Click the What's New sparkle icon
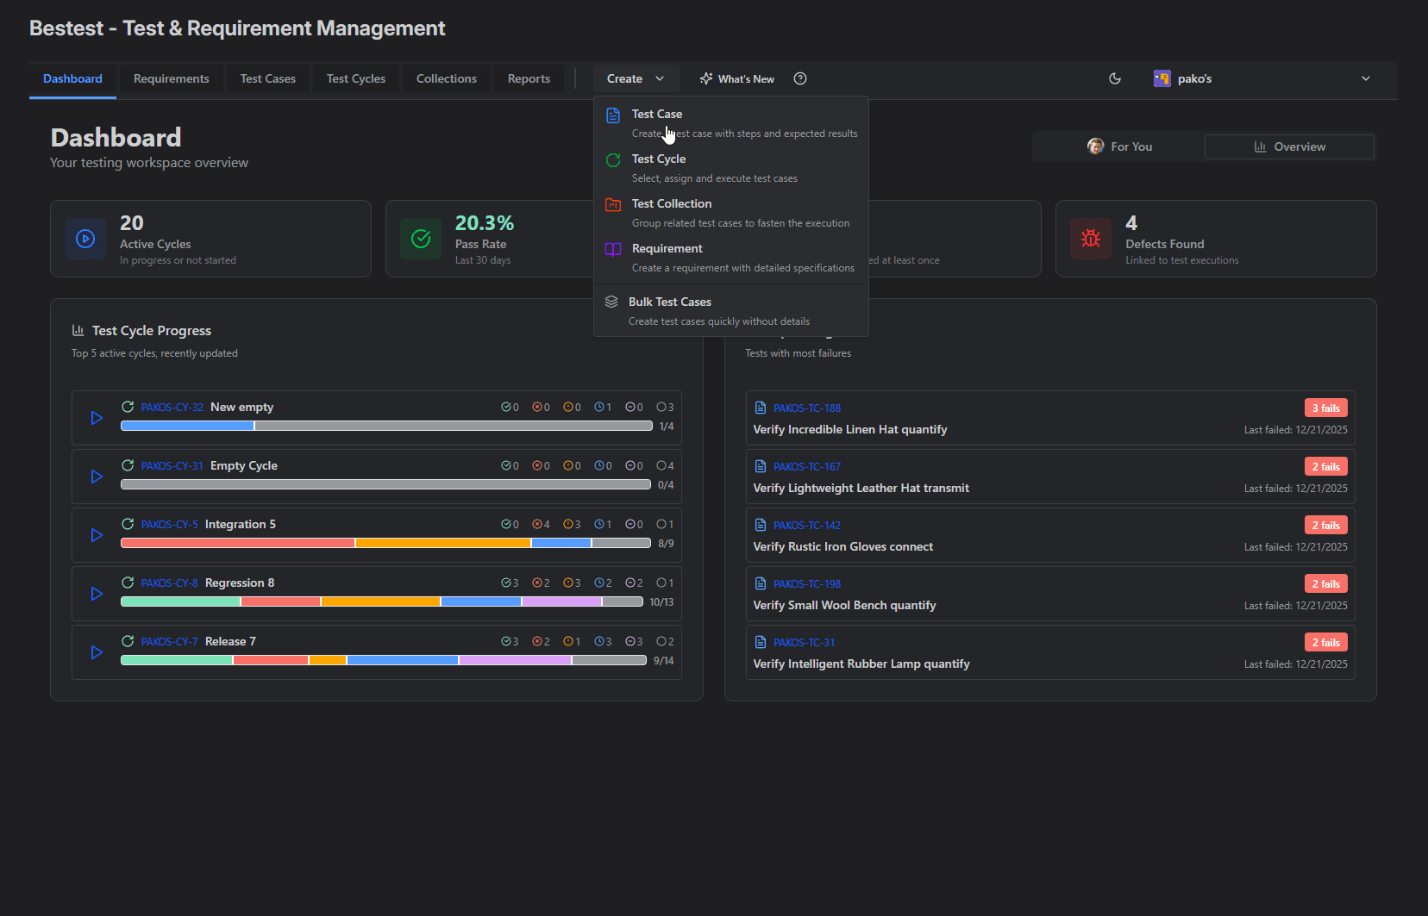1428x916 pixels. (707, 78)
